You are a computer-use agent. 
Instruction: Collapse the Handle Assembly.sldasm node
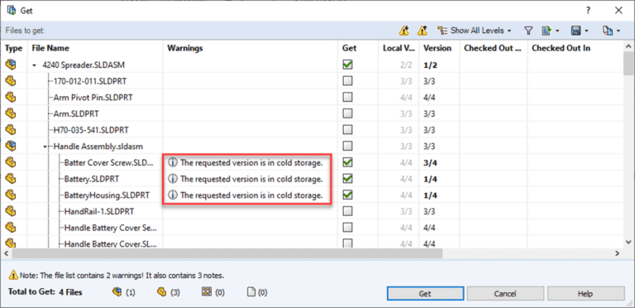(x=45, y=147)
